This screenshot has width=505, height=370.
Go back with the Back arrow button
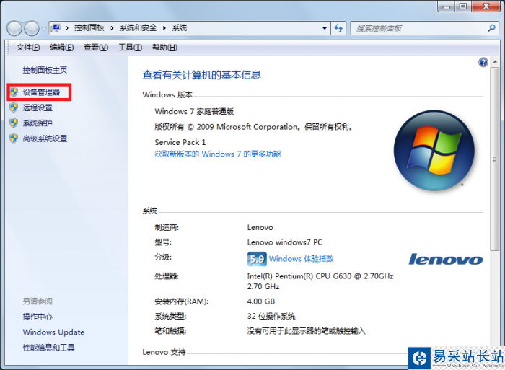click(x=14, y=29)
